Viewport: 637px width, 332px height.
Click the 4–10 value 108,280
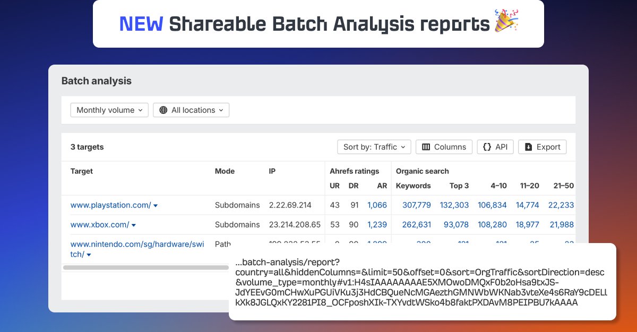click(492, 225)
